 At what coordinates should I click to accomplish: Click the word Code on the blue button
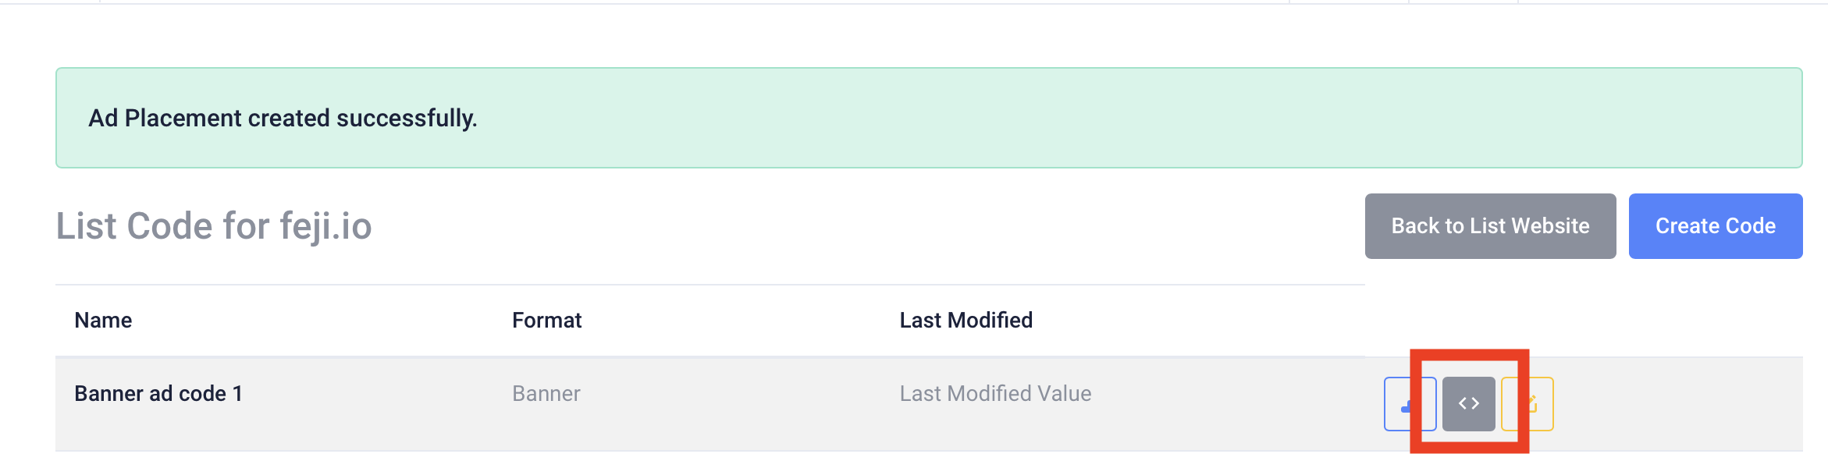1751,226
